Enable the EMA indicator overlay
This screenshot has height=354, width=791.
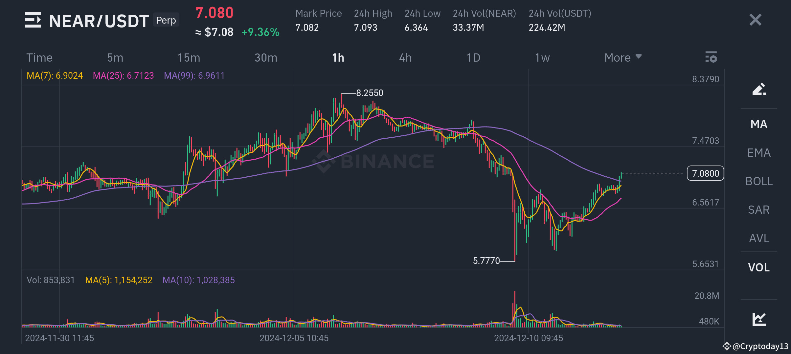(x=758, y=152)
